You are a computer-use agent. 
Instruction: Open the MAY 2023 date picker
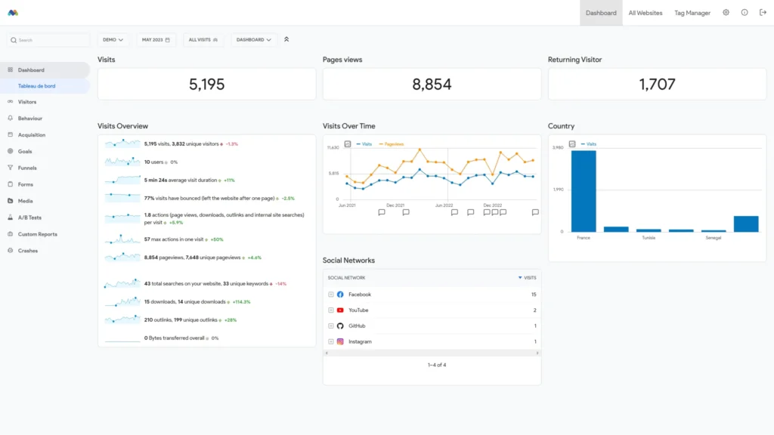tap(156, 39)
